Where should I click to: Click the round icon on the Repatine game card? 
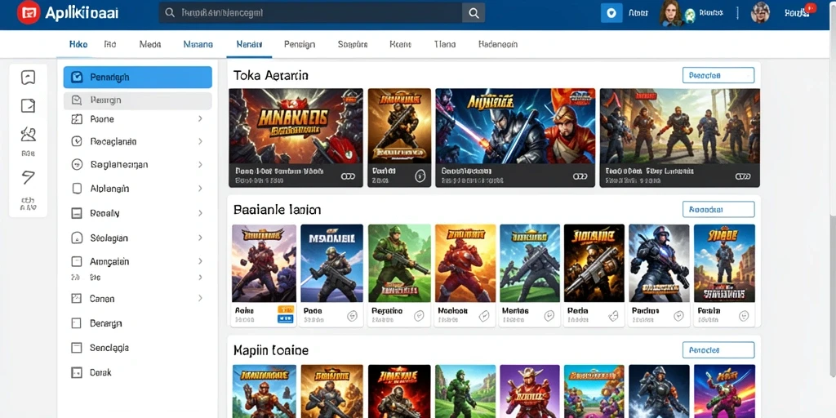(419, 316)
